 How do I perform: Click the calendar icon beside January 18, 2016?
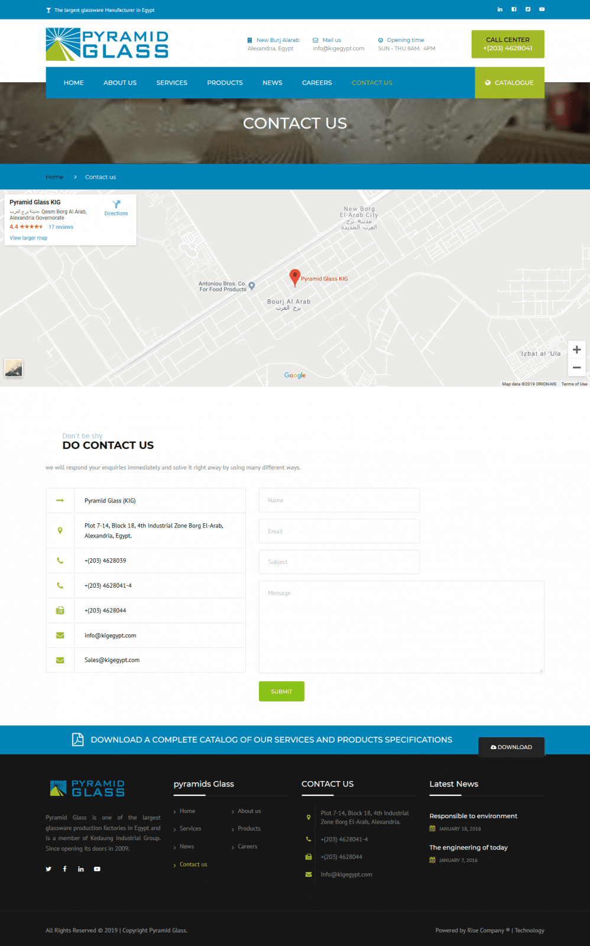(432, 828)
